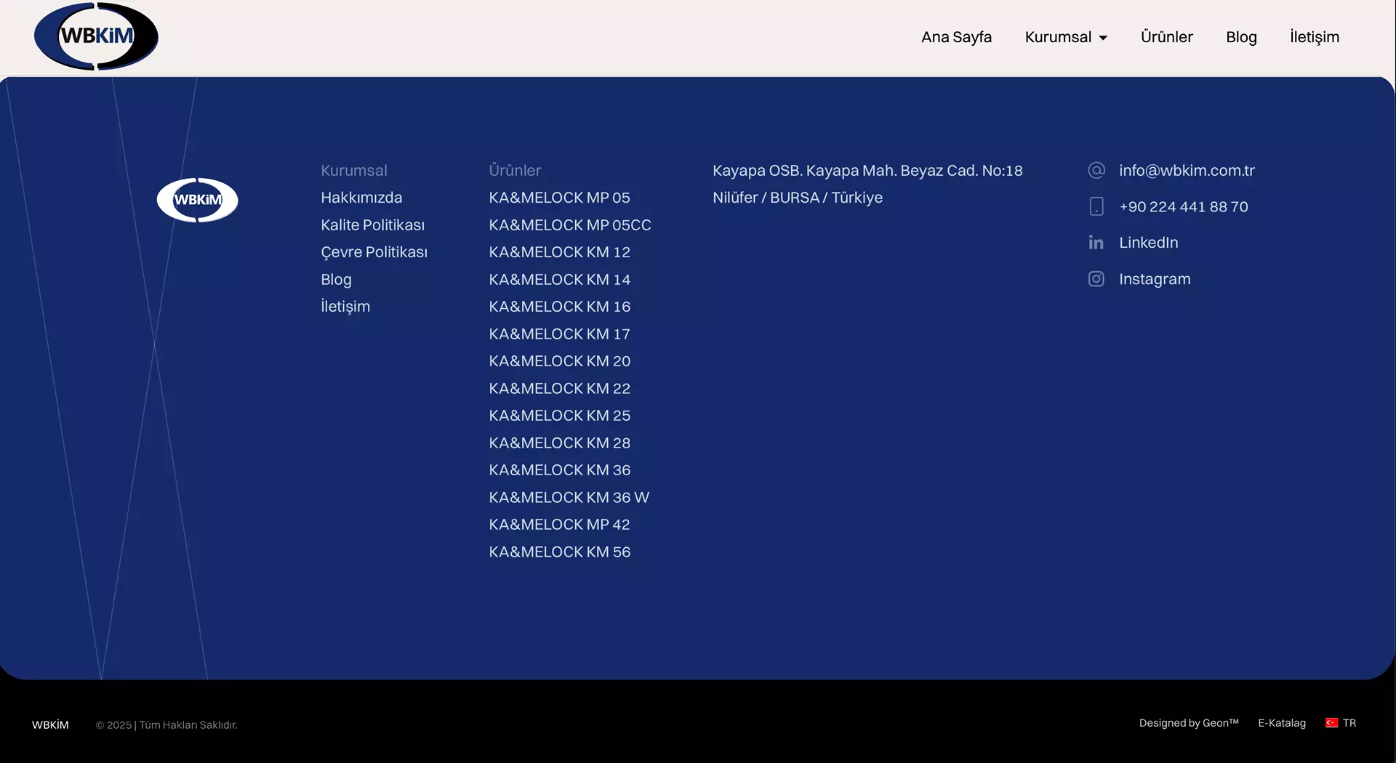Open the Kalite Politikası link
The width and height of the screenshot is (1396, 763).
372,225
